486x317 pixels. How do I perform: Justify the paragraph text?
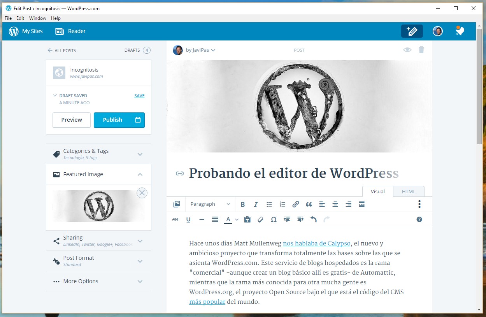[215, 219]
